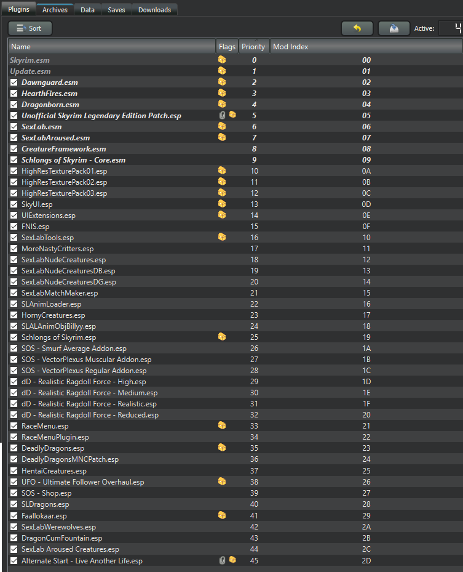Select the SLALAnimObjBillyy.esp plugin name
The image size is (463, 572).
[x=58, y=326]
